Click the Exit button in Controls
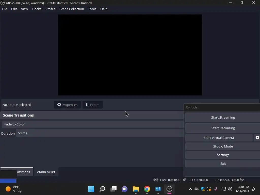This screenshot has height=195, width=260. [223, 164]
